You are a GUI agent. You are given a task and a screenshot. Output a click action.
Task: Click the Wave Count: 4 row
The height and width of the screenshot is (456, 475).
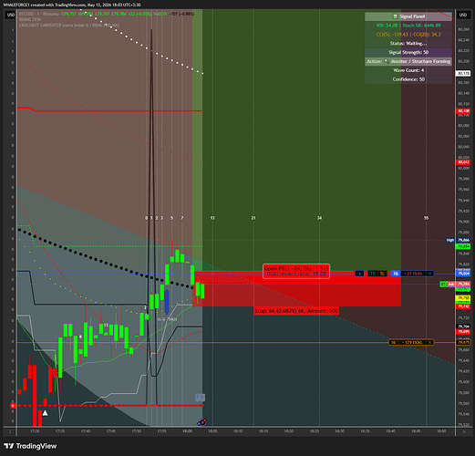pos(408,70)
